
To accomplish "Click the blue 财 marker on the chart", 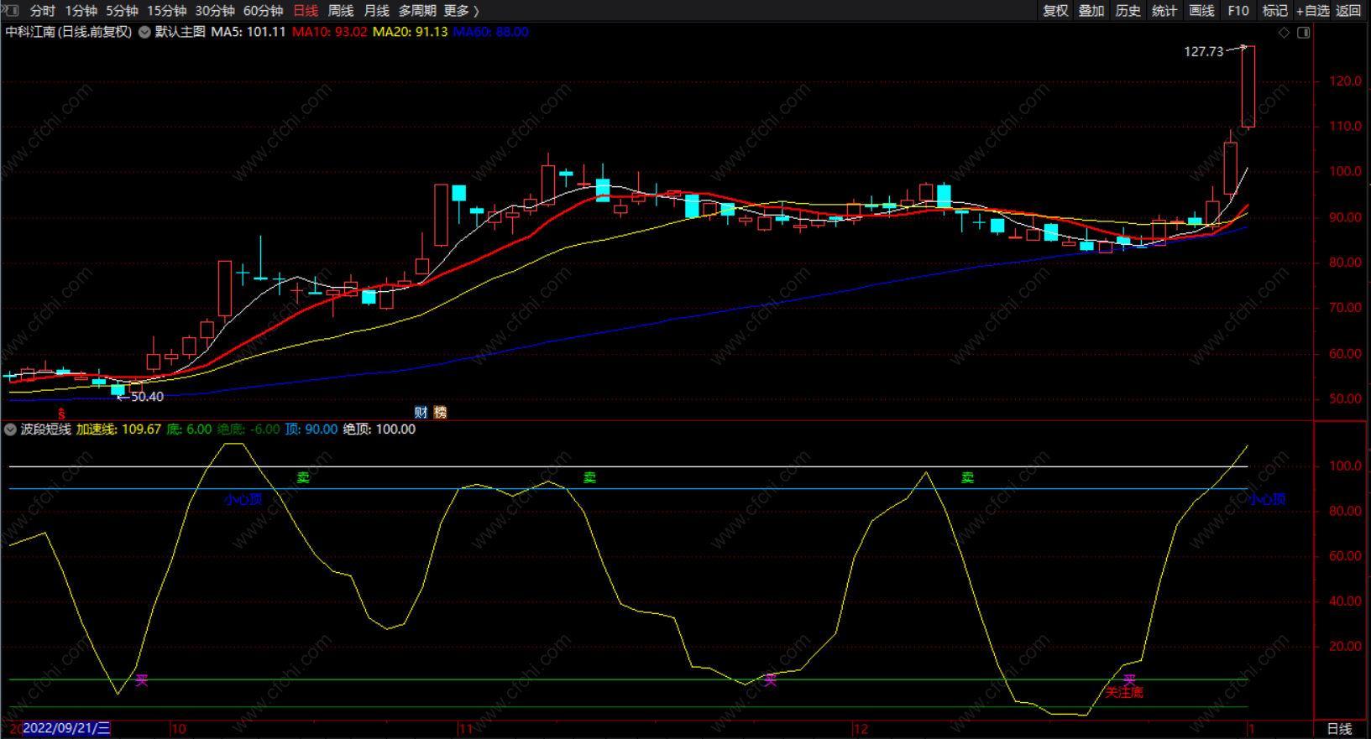I will [421, 412].
